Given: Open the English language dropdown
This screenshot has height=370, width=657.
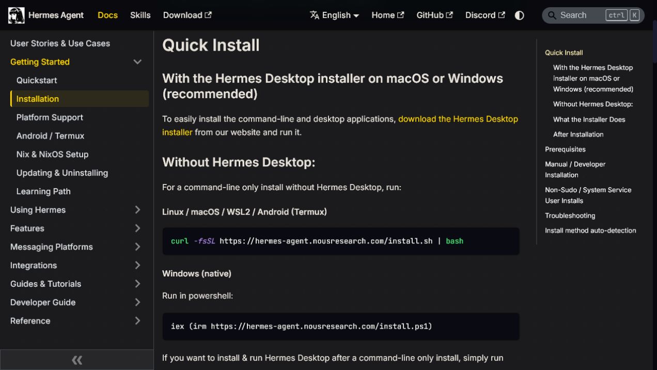Looking at the screenshot, I should 335,15.
